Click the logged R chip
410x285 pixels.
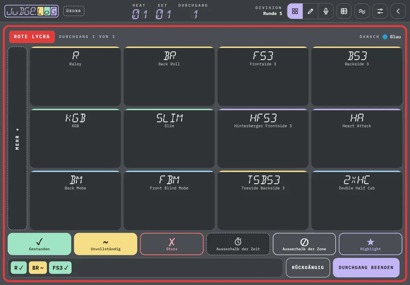point(19,268)
